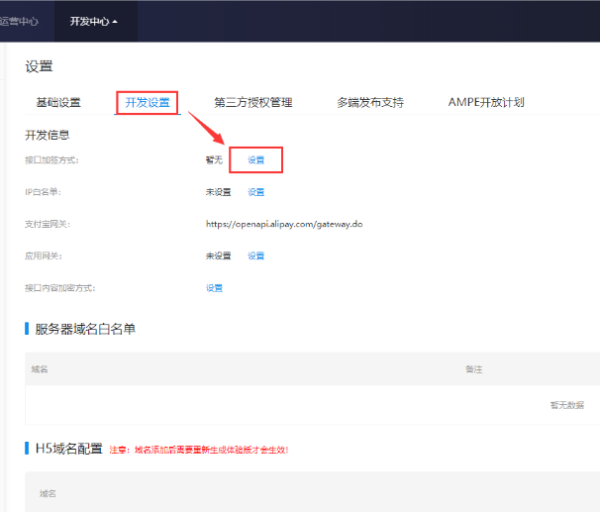This screenshot has height=512, width=600.
Task: Click the H5域名配置 section heading
Action: (68, 449)
